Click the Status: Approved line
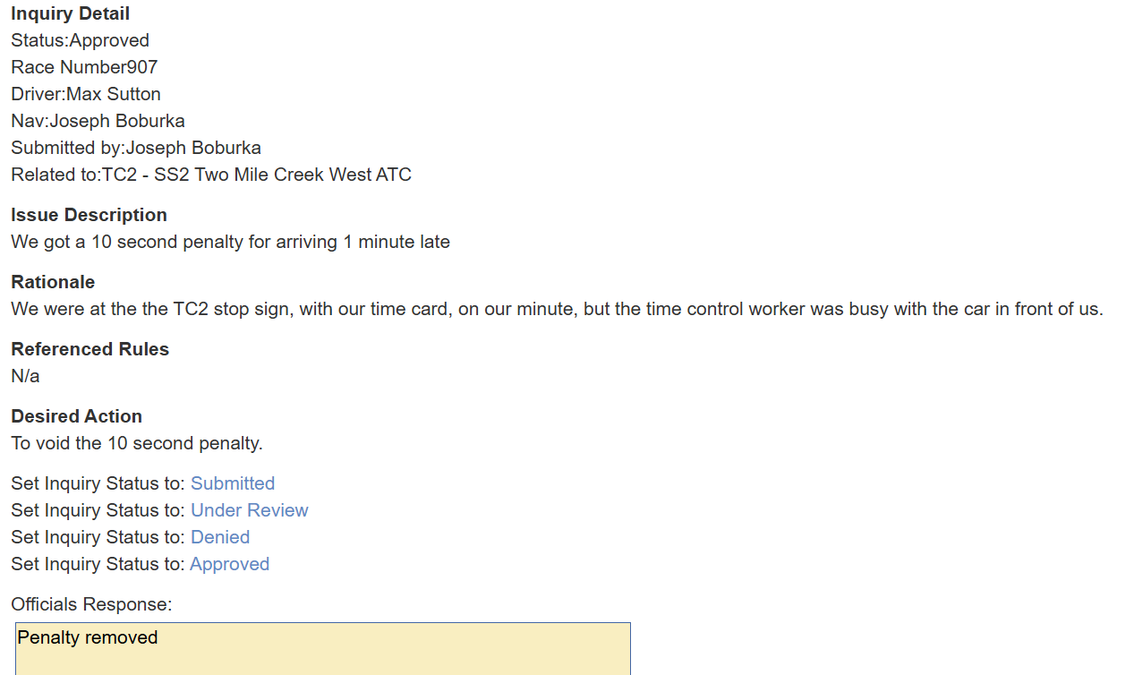 point(80,40)
